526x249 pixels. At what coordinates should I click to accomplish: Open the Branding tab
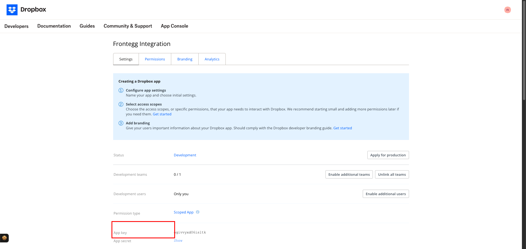[x=185, y=59]
